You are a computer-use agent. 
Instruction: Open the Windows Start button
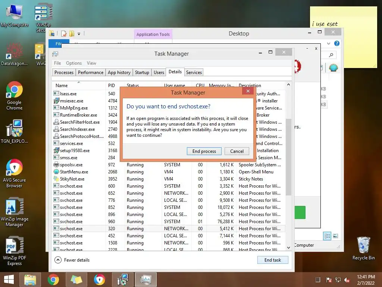tap(9, 280)
